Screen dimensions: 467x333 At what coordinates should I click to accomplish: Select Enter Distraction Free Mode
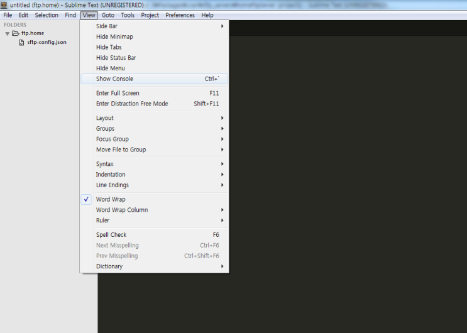pyautogui.click(x=154, y=104)
